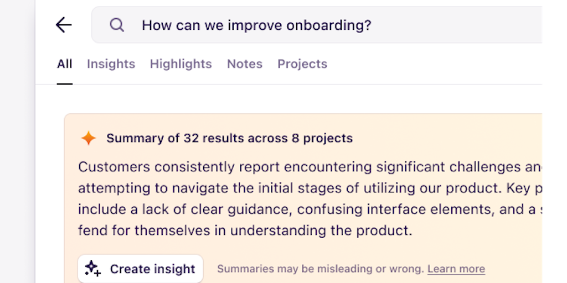567x283 pixels.
Task: Click the 'Summaries may be misleading or wrong' disclaimer
Action: point(320,269)
